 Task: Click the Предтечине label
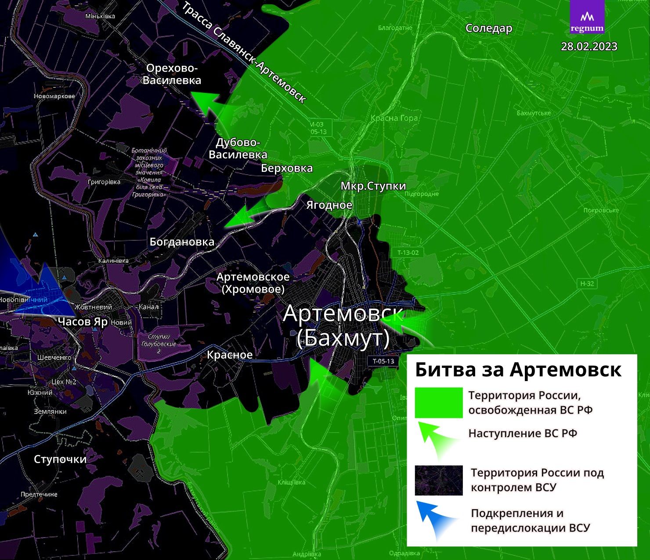tap(39, 494)
